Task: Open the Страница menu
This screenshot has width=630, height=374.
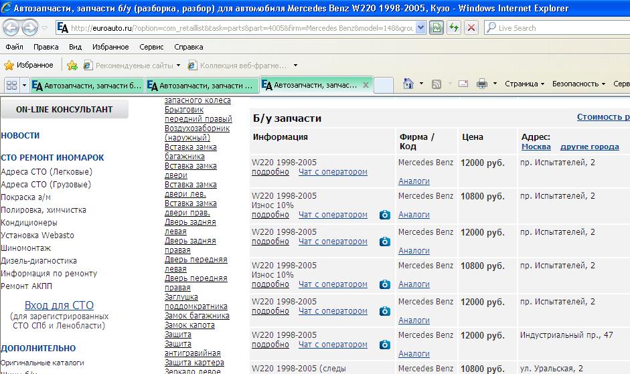Action: coord(524,84)
